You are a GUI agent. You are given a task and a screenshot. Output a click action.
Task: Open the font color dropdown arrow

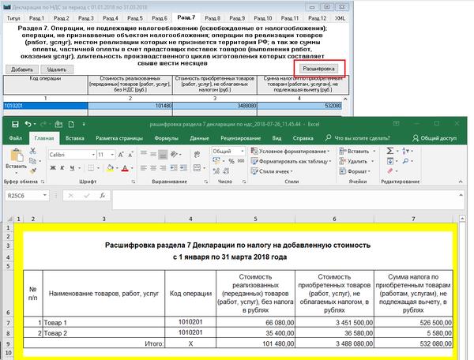(132, 168)
